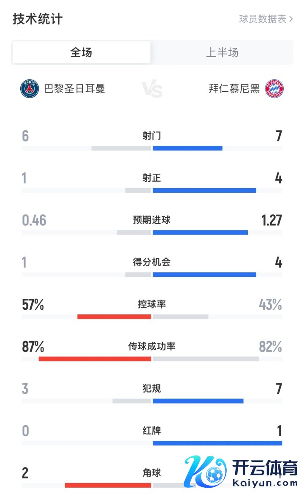Click the VS icon between teams
The height and width of the screenshot is (497, 304).
pyautogui.click(x=152, y=89)
